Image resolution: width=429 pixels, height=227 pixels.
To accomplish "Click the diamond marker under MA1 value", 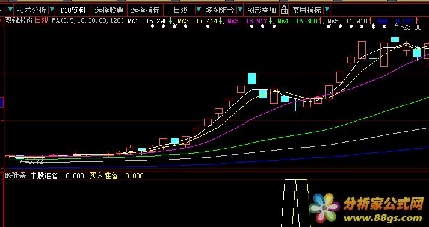I will point(153,26).
